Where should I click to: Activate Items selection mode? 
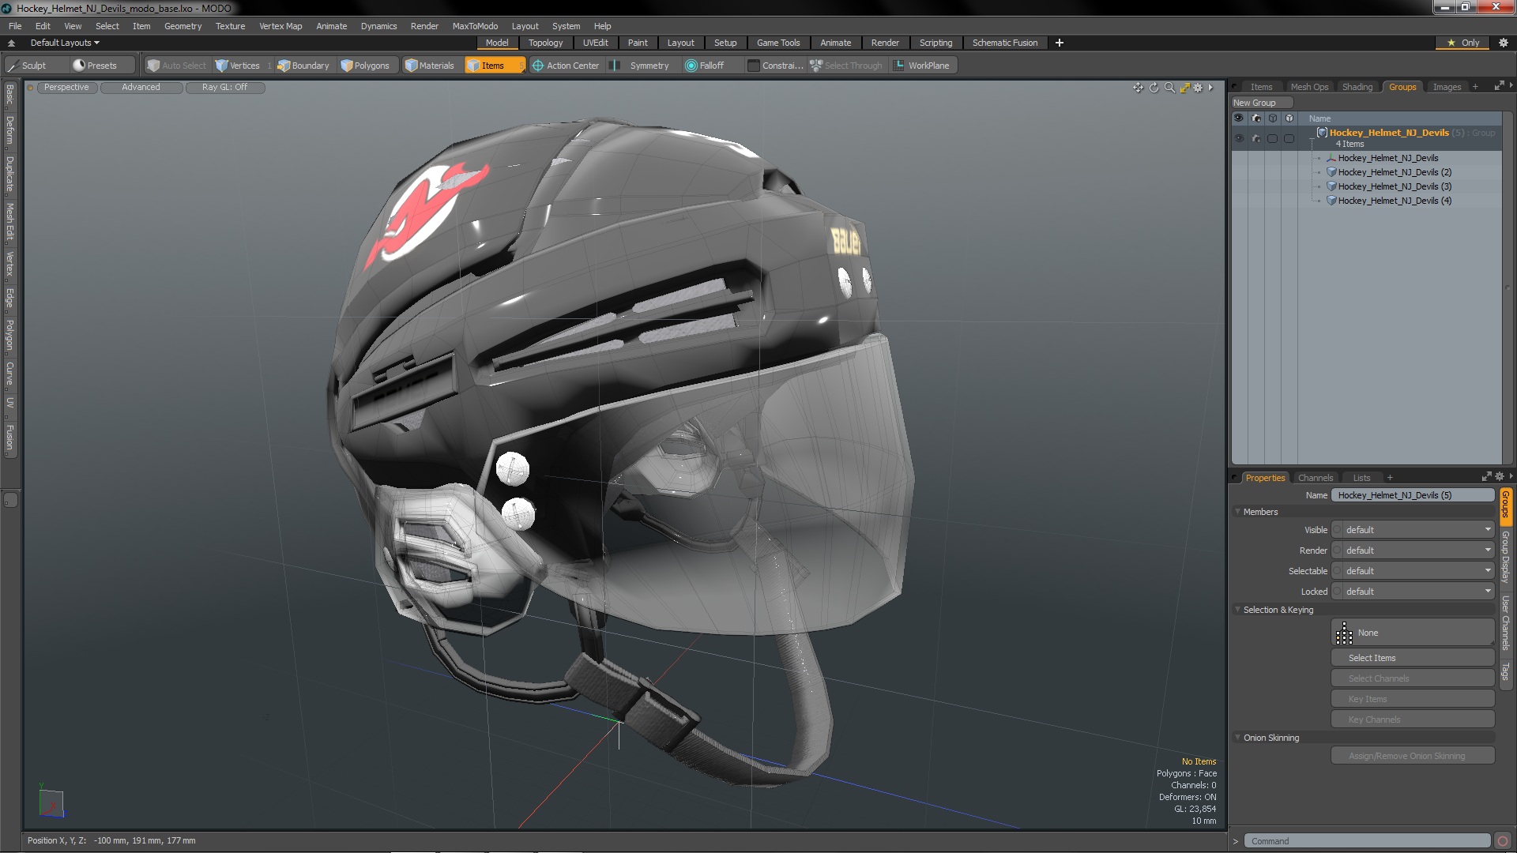click(494, 66)
